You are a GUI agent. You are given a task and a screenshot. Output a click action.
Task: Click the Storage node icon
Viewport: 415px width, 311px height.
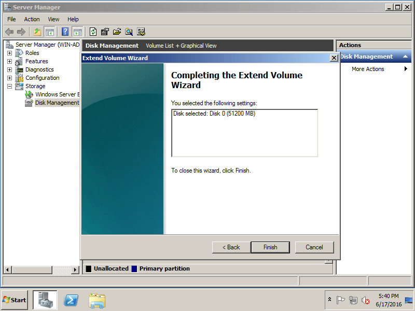[19, 86]
